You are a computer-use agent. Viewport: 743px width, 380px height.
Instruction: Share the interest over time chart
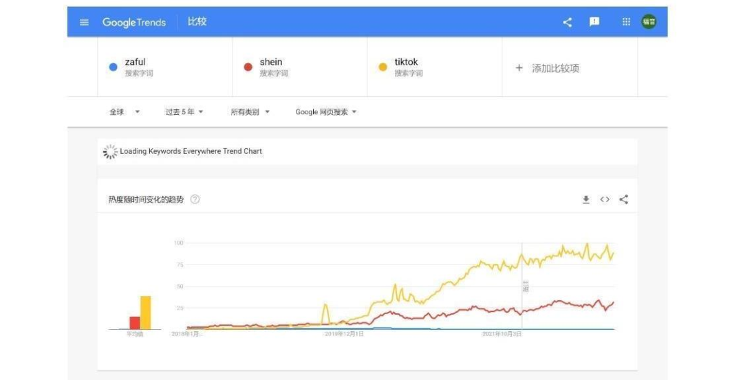point(624,200)
